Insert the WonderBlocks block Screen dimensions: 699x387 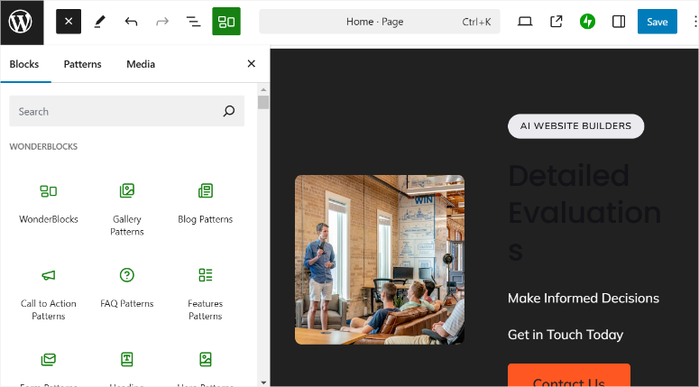pyautogui.click(x=49, y=203)
